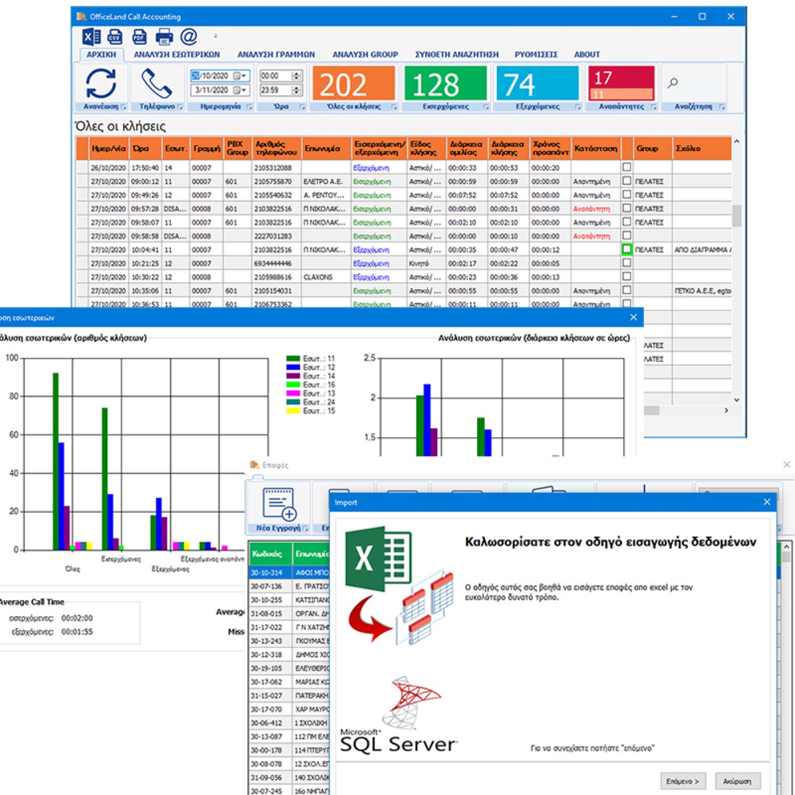Tick the checkbox in the 26/10/2020 17:50:40 row
The width and height of the screenshot is (795, 795).
tap(627, 168)
